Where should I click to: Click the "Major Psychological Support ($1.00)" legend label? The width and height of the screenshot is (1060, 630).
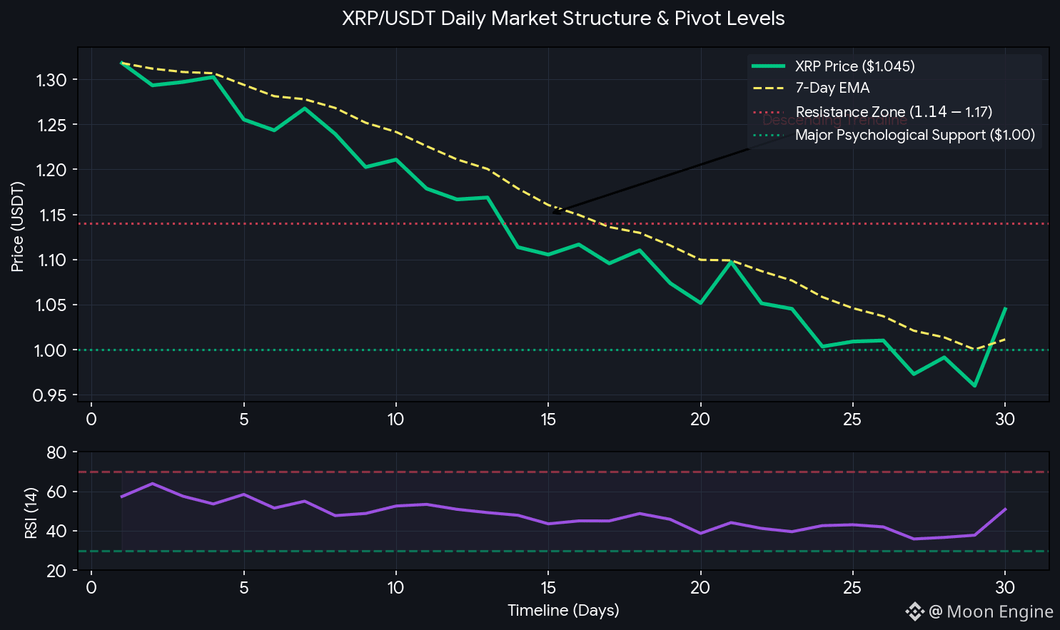coord(915,135)
